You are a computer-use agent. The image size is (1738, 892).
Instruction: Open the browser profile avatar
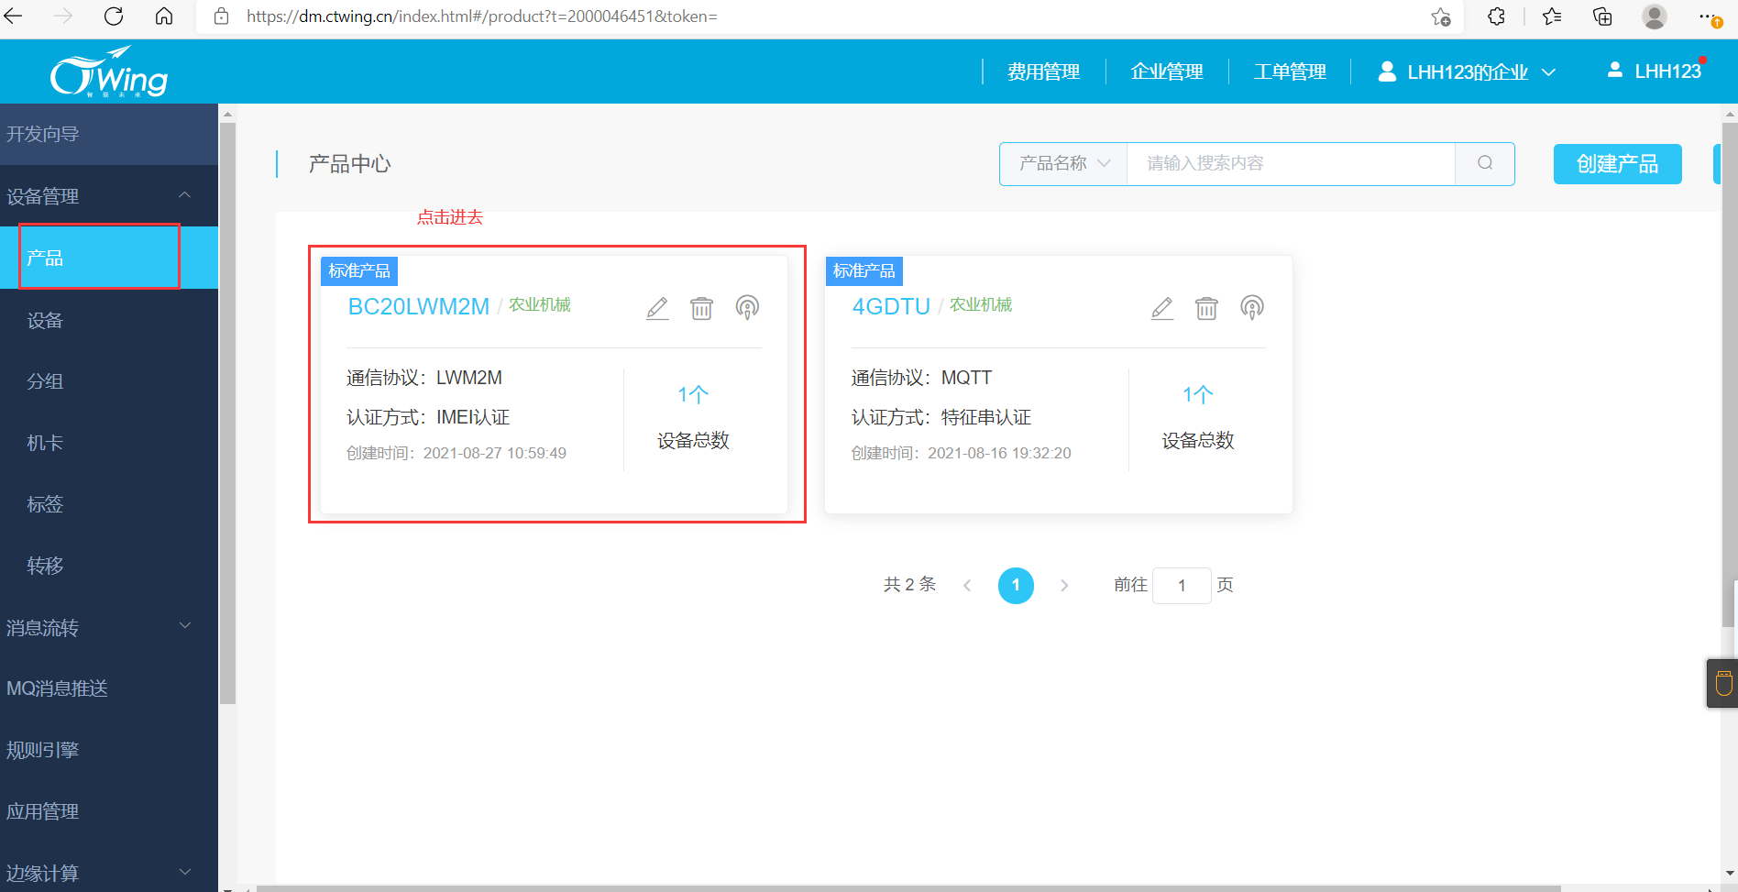(x=1655, y=17)
